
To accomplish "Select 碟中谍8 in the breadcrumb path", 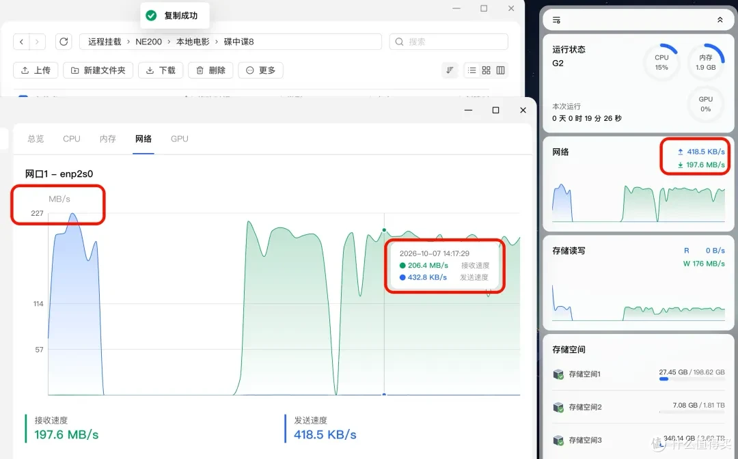I will point(238,42).
